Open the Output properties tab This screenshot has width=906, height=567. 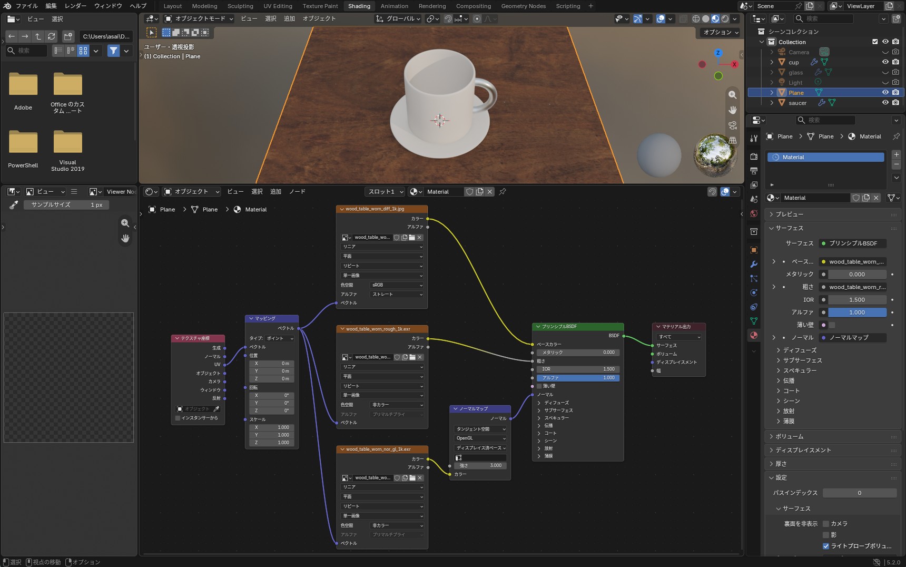click(x=754, y=171)
